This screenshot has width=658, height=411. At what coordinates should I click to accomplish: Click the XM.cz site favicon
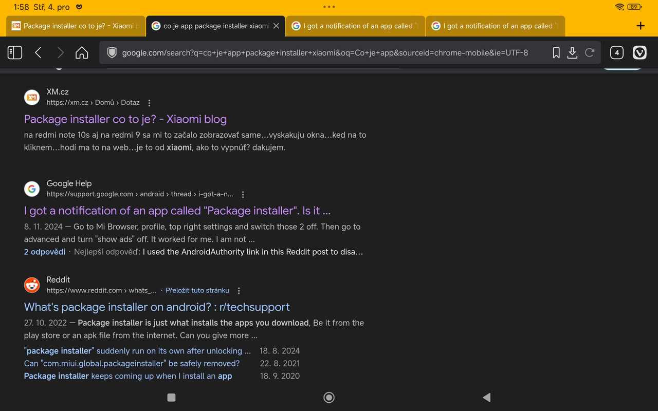(32, 97)
